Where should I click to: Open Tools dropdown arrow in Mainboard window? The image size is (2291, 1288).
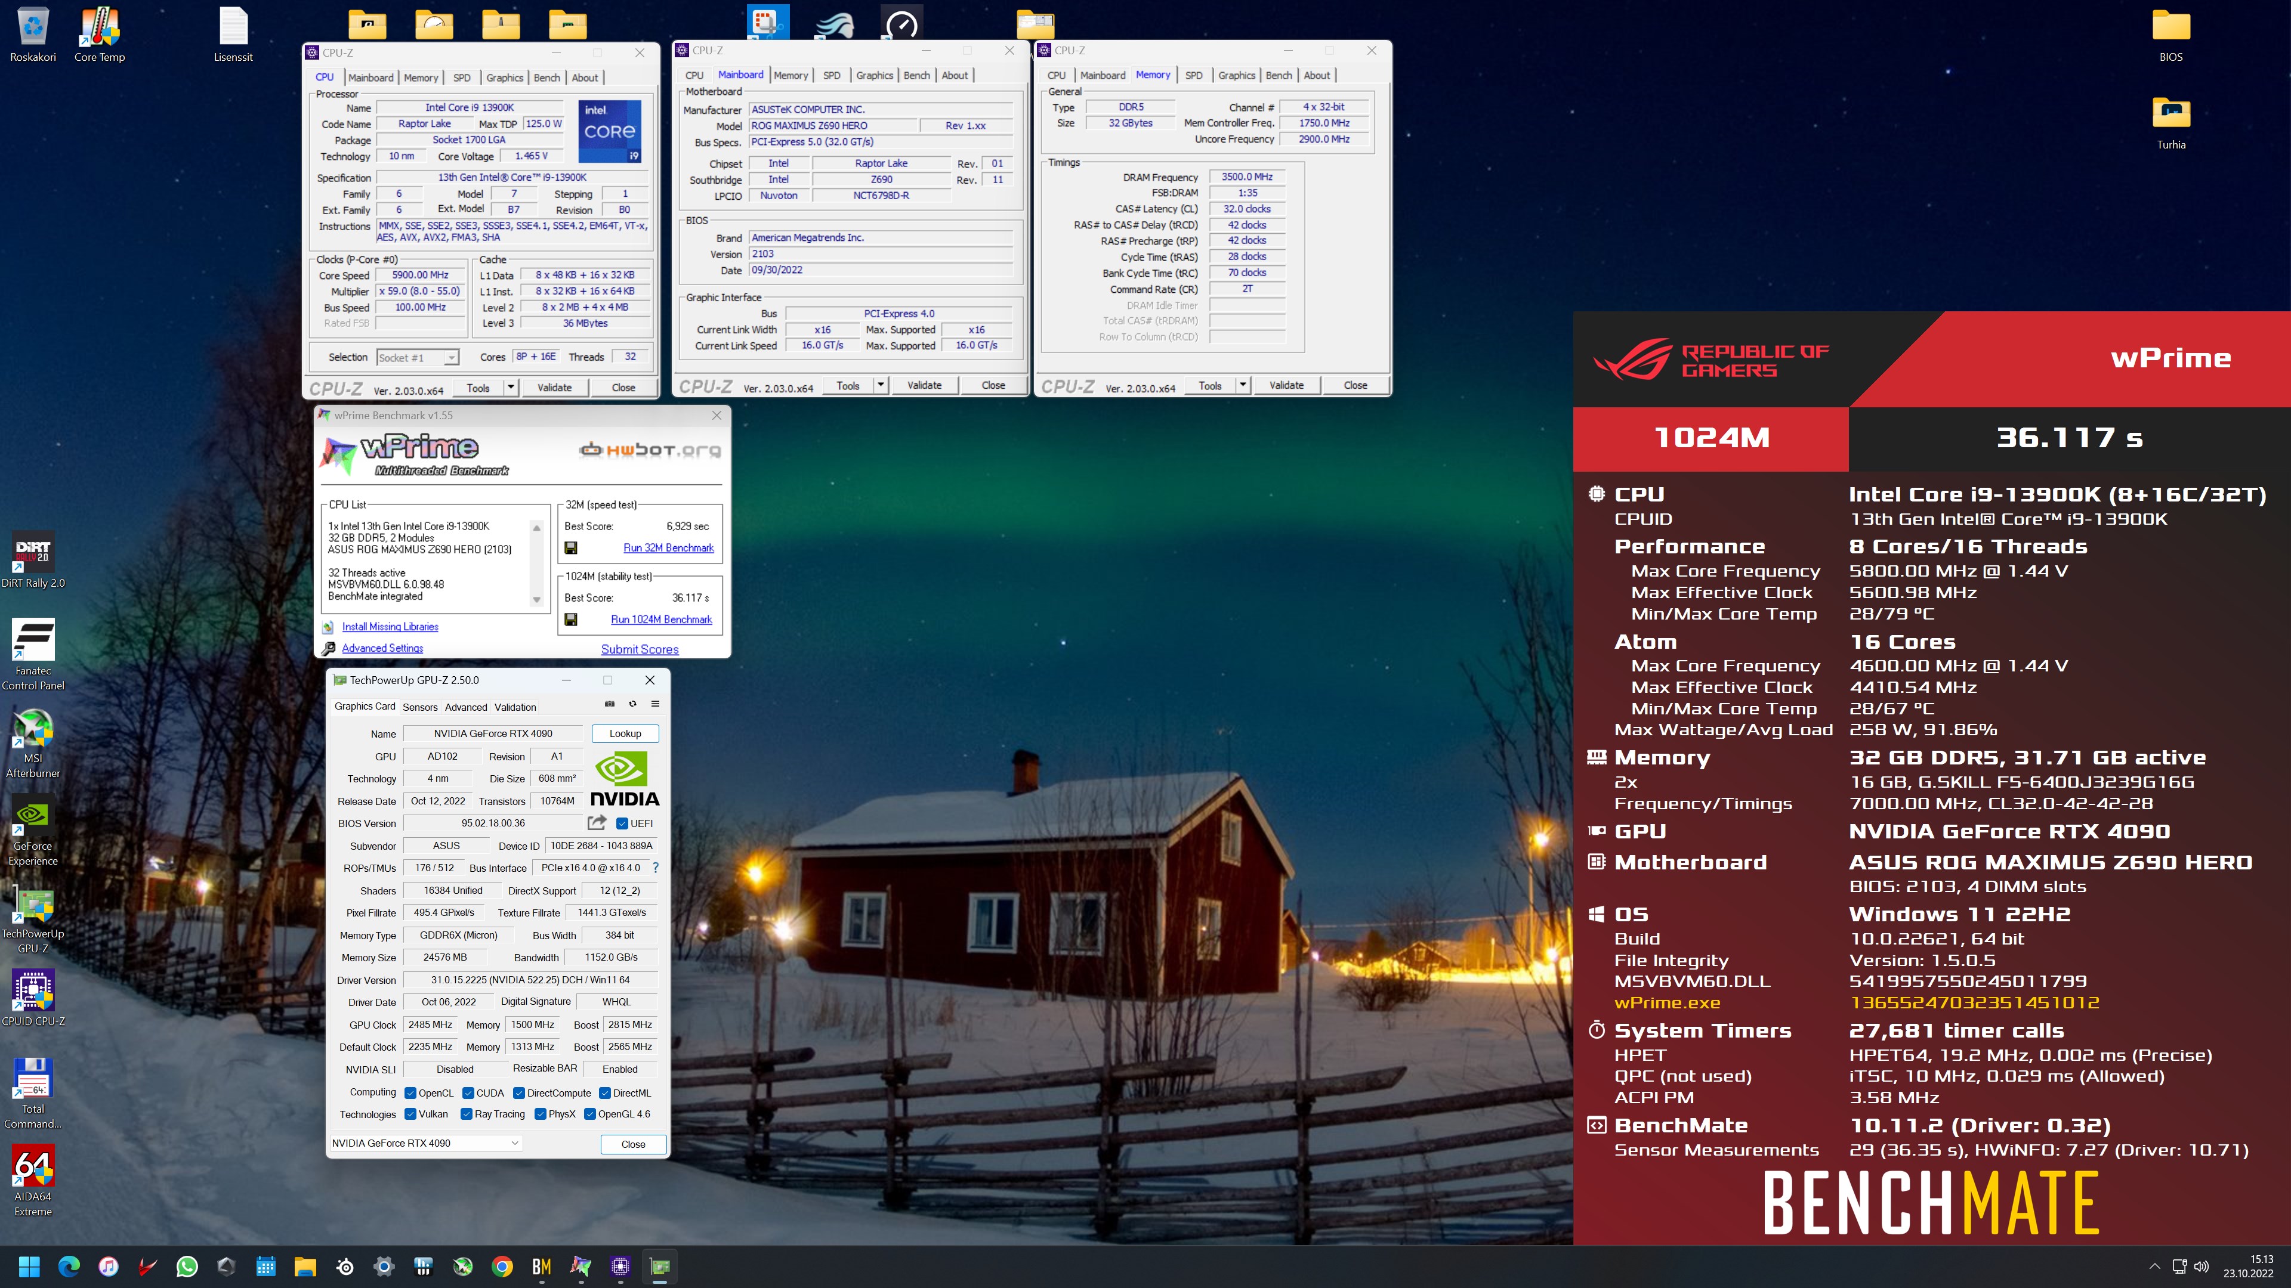pyautogui.click(x=881, y=385)
